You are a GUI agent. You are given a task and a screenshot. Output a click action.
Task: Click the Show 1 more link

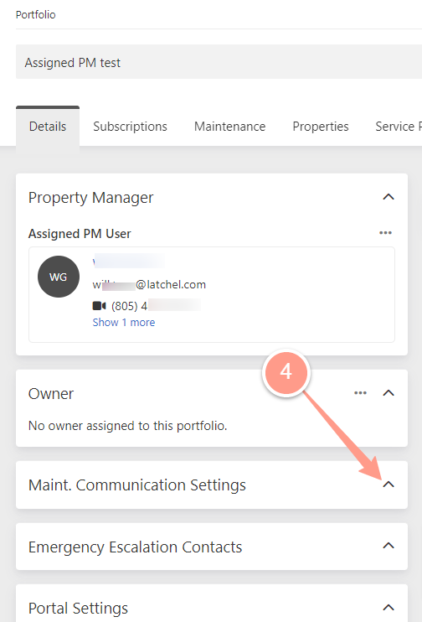pos(124,323)
